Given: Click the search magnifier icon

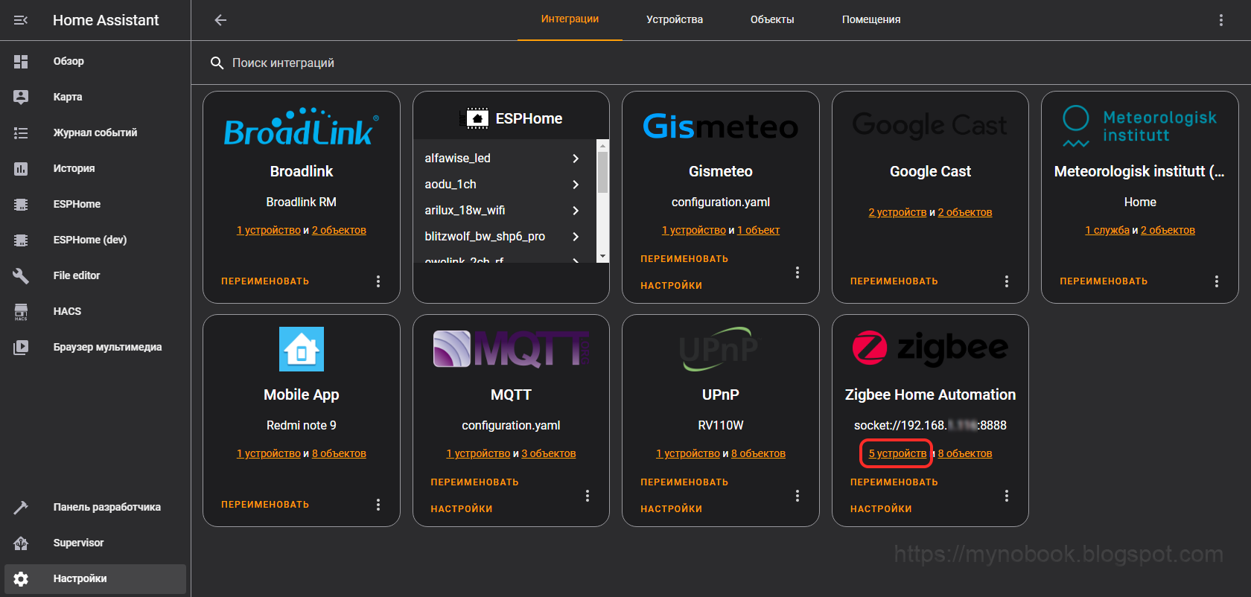Looking at the screenshot, I should (x=217, y=63).
